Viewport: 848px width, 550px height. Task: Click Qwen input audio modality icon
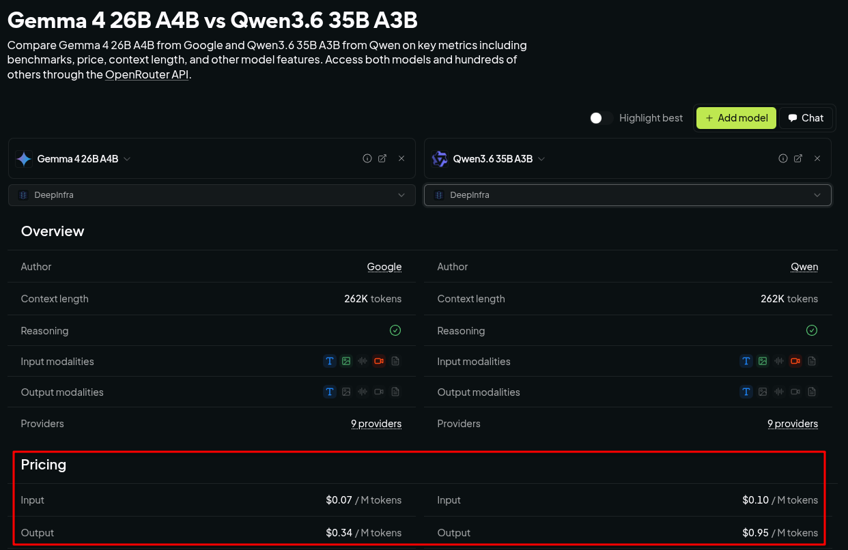click(779, 361)
